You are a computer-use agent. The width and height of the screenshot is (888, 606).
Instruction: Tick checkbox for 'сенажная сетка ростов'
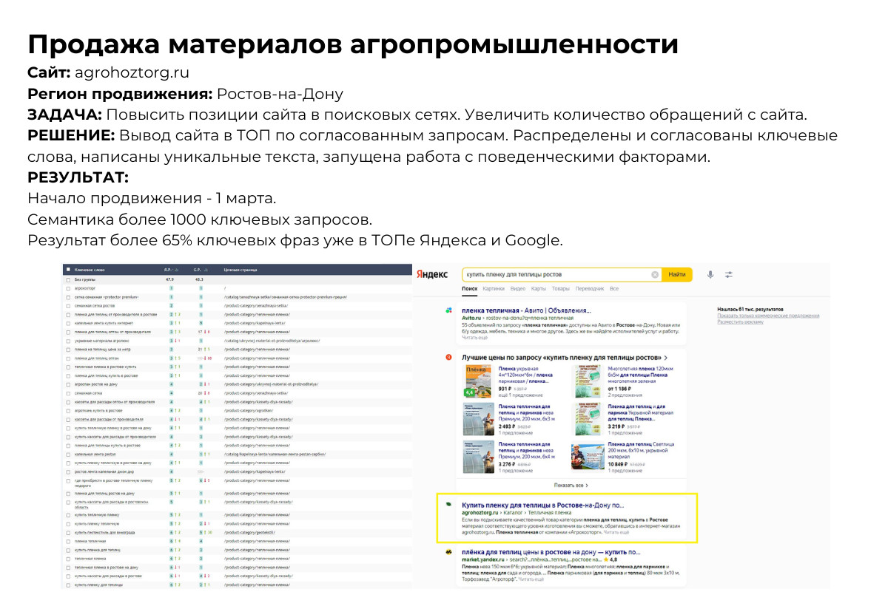coord(68,305)
